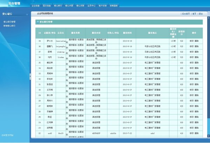This screenshot has height=143, width=210.
Task: Click 修改 for row ID 34
Action: [x=192, y=68]
